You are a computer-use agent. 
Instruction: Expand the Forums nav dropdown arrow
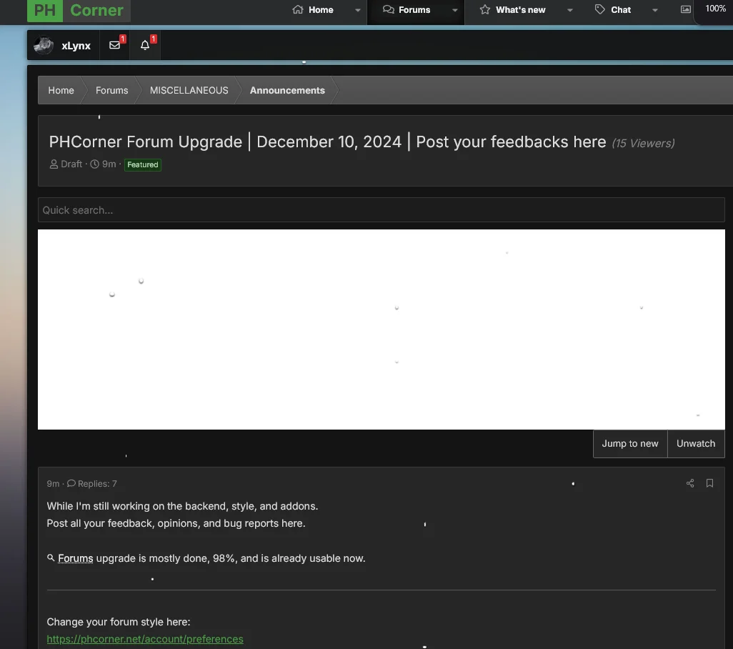(x=455, y=10)
